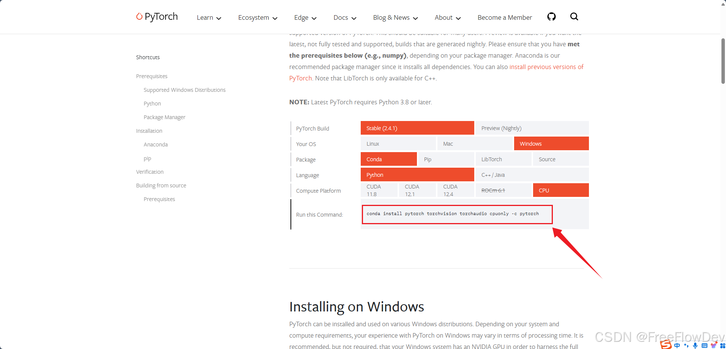Screen dimensions: 726x349
Task: Switch Chinese/English mode via 中 icon
Action: coord(677,345)
